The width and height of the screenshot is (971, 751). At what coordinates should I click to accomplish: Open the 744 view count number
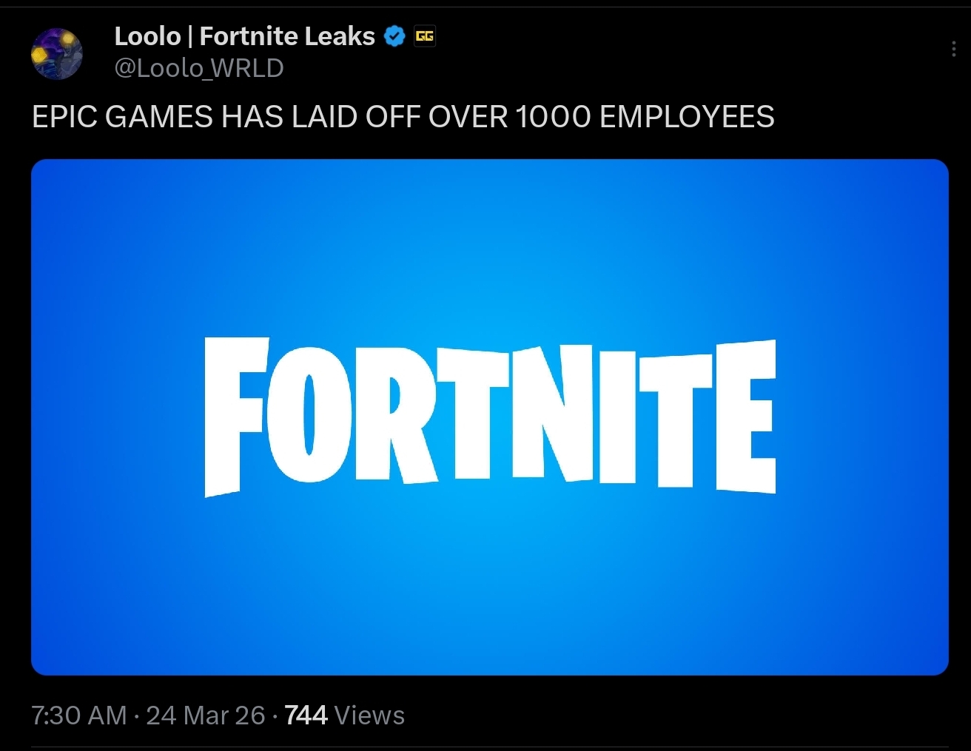(x=306, y=715)
